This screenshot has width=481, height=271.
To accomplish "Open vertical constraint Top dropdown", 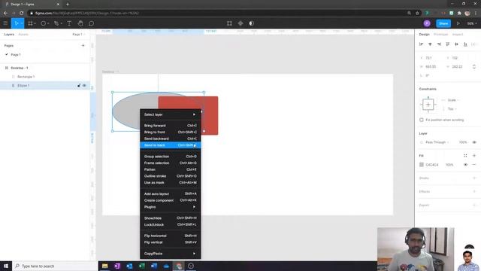I will [452, 108].
